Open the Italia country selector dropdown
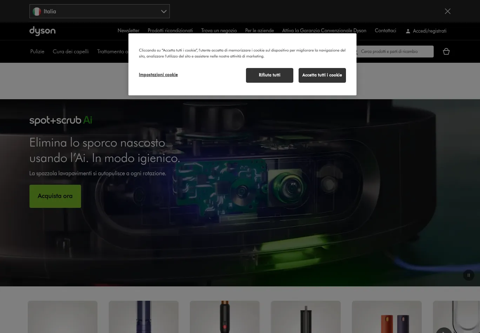This screenshot has width=480, height=333. click(x=100, y=11)
